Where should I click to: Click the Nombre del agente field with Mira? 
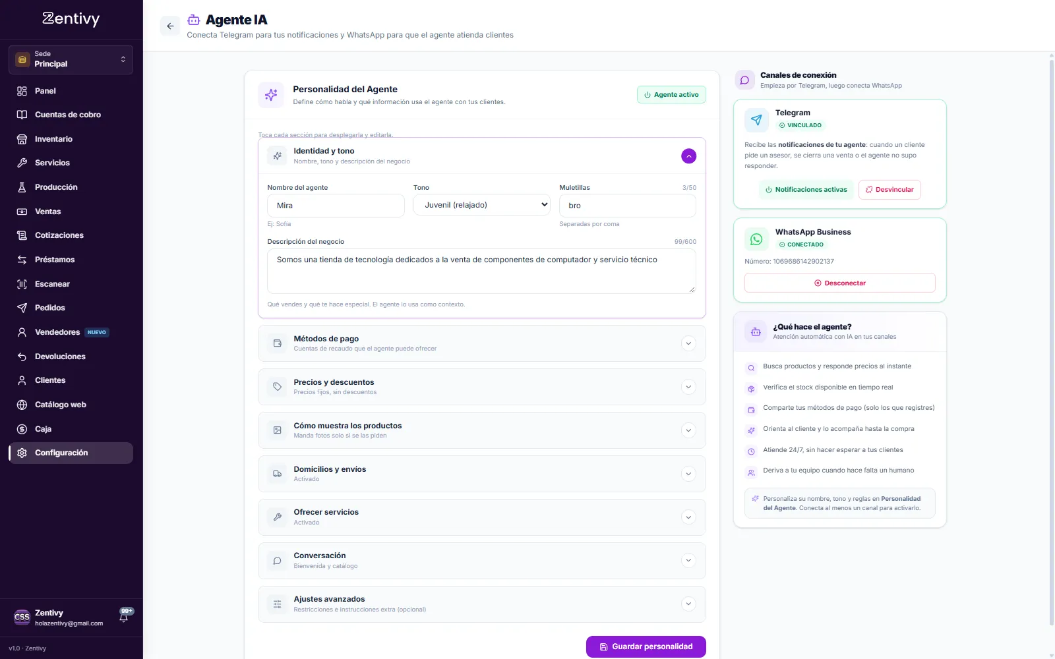336,206
